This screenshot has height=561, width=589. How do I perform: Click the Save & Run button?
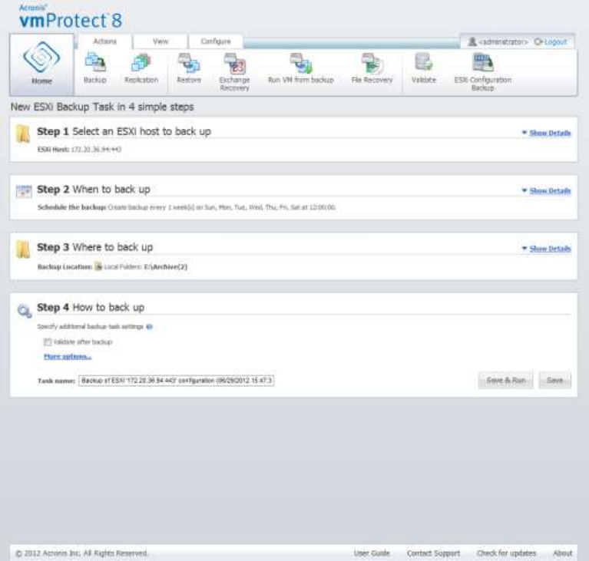point(505,381)
